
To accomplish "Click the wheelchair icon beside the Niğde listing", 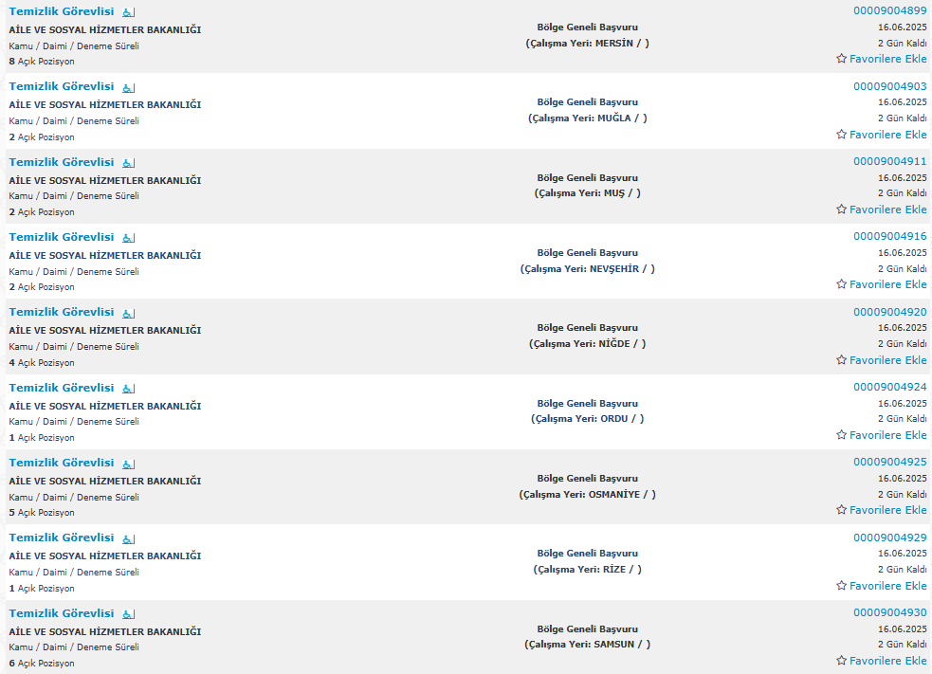I will point(128,313).
